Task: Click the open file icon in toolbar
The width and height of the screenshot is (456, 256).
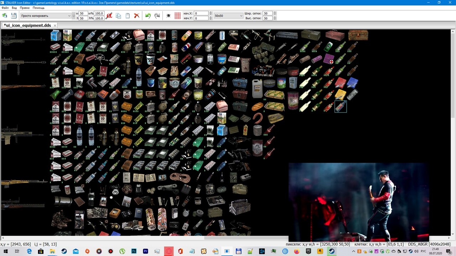Action: (x=5, y=16)
